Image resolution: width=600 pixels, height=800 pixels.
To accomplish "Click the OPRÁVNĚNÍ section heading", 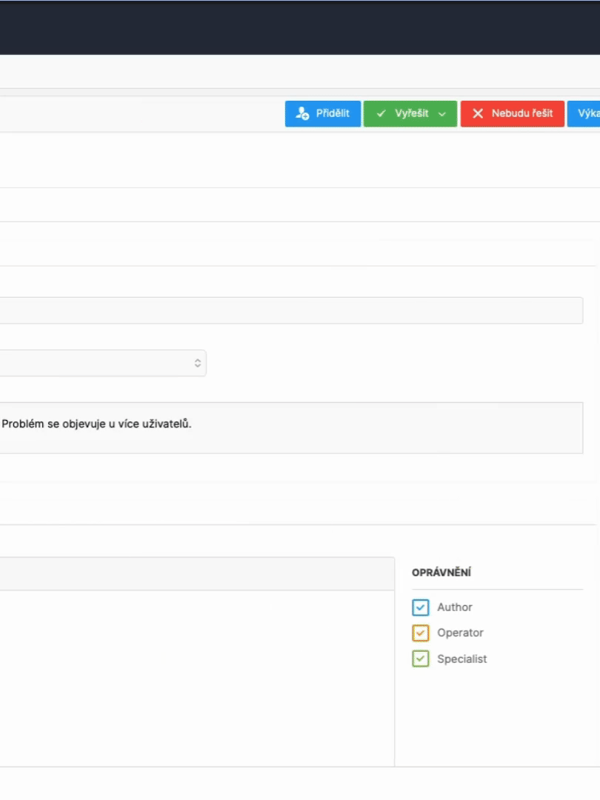I will (441, 573).
